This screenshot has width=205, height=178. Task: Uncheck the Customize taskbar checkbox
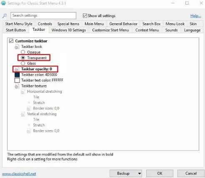click(11, 41)
